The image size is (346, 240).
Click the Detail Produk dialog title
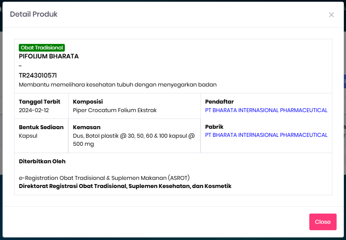[34, 14]
